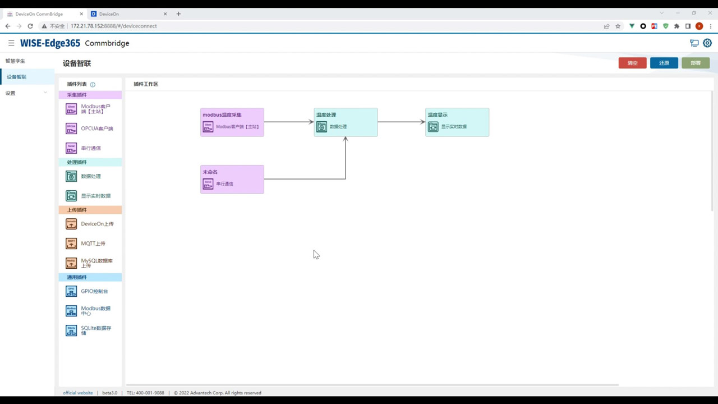Image resolution: width=718 pixels, height=404 pixels.
Task: Switch to the second DeviceOn browser tab
Action: pos(128,14)
